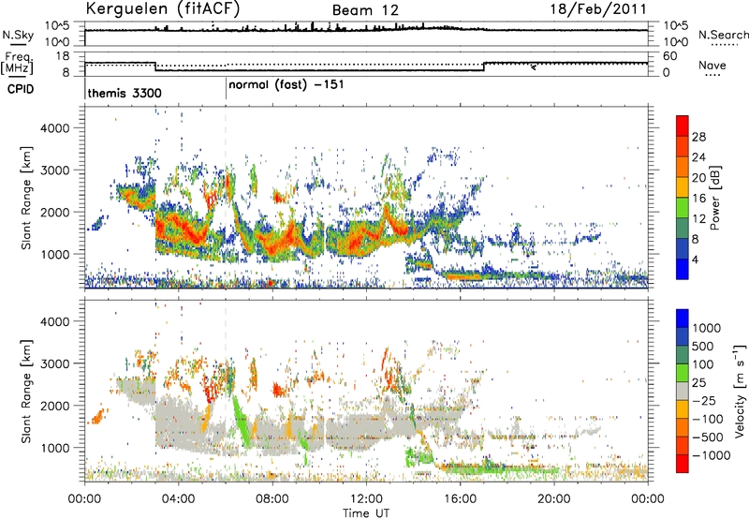Click the power colorbar value '4'
The width and height of the screenshot is (749, 519).
[695, 260]
